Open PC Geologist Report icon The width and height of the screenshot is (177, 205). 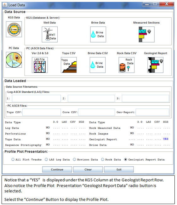tap(156, 65)
